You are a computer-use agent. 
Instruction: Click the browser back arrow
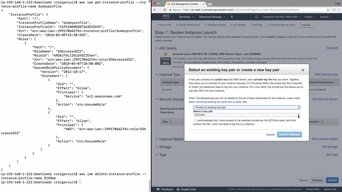click(155, 10)
